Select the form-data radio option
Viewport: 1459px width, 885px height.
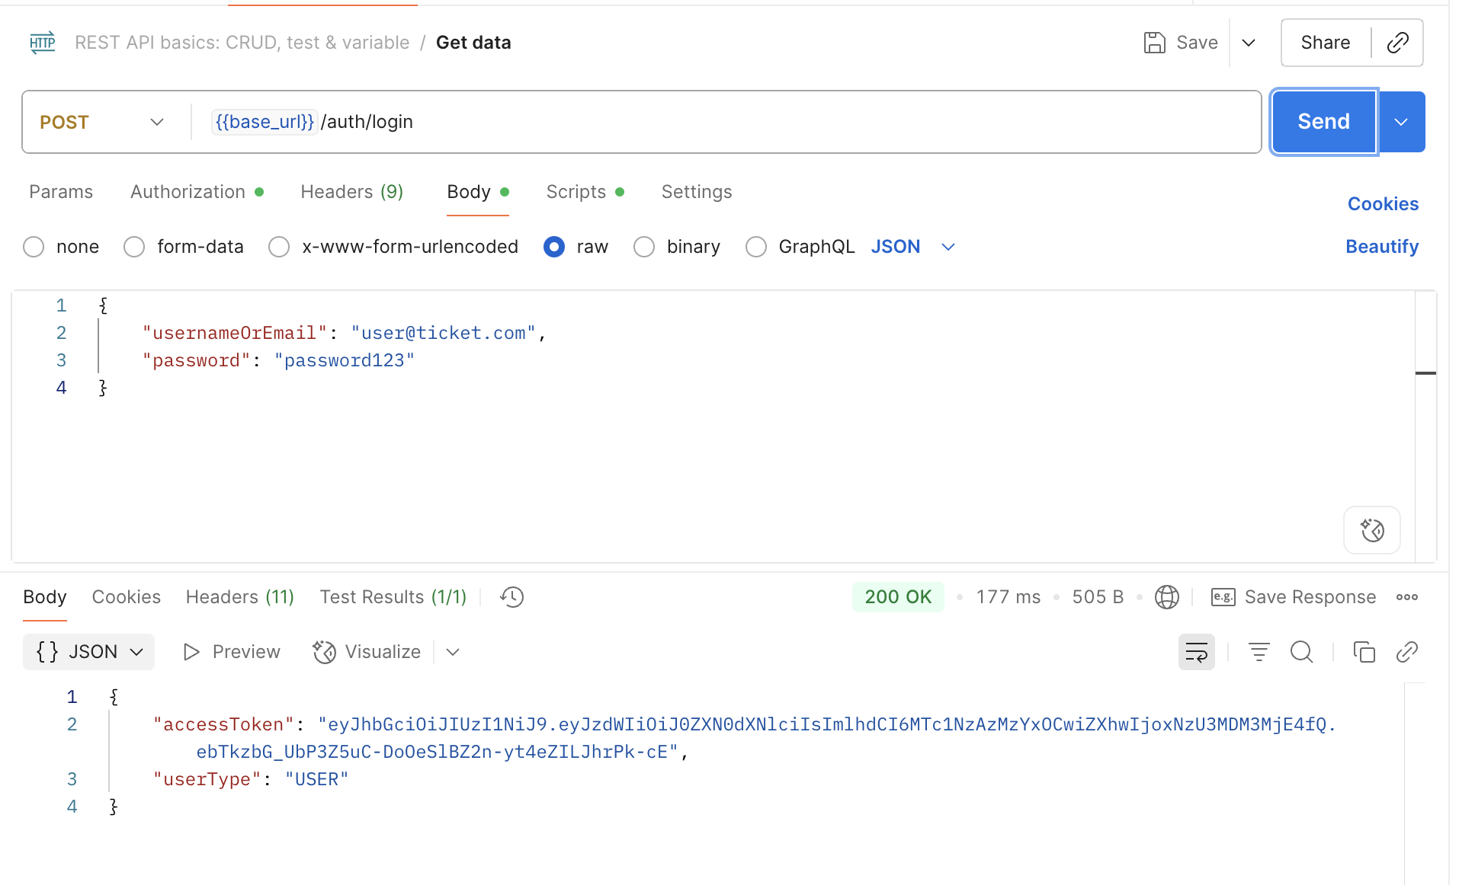[134, 247]
